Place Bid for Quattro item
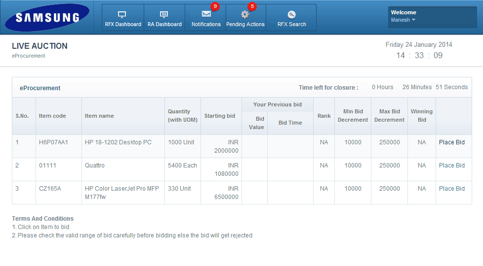 point(451,166)
